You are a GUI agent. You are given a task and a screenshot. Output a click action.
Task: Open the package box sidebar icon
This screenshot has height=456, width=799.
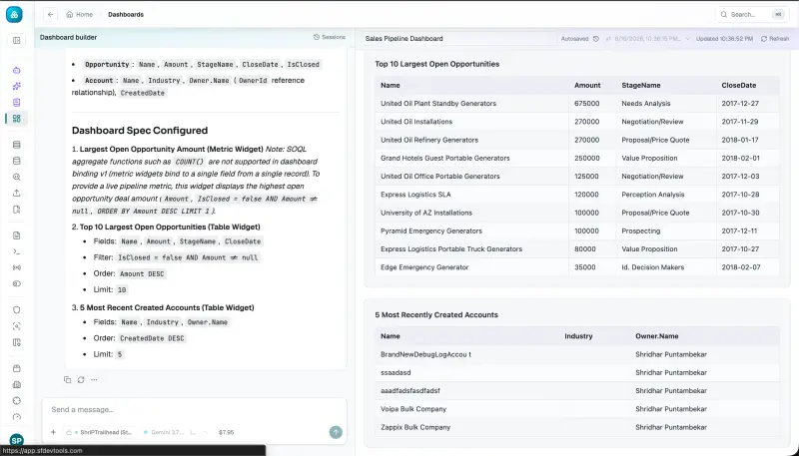pyautogui.click(x=17, y=368)
